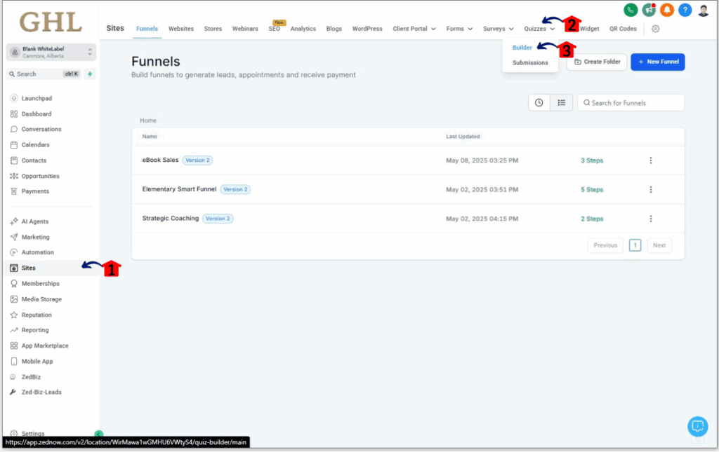Toggle the Quizzes dropdown menu

pyautogui.click(x=539, y=29)
